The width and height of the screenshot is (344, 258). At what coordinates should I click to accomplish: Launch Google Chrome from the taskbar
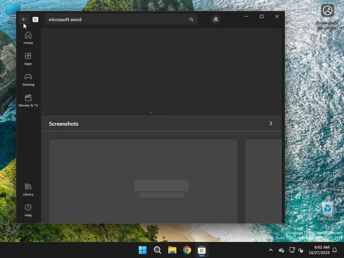pos(187,250)
